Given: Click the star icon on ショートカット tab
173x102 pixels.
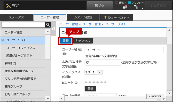Looking at the screenshot, I should pos(105,17).
